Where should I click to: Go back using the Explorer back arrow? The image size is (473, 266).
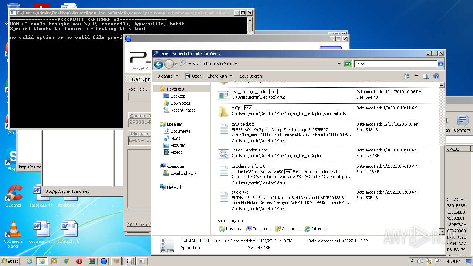(159, 64)
